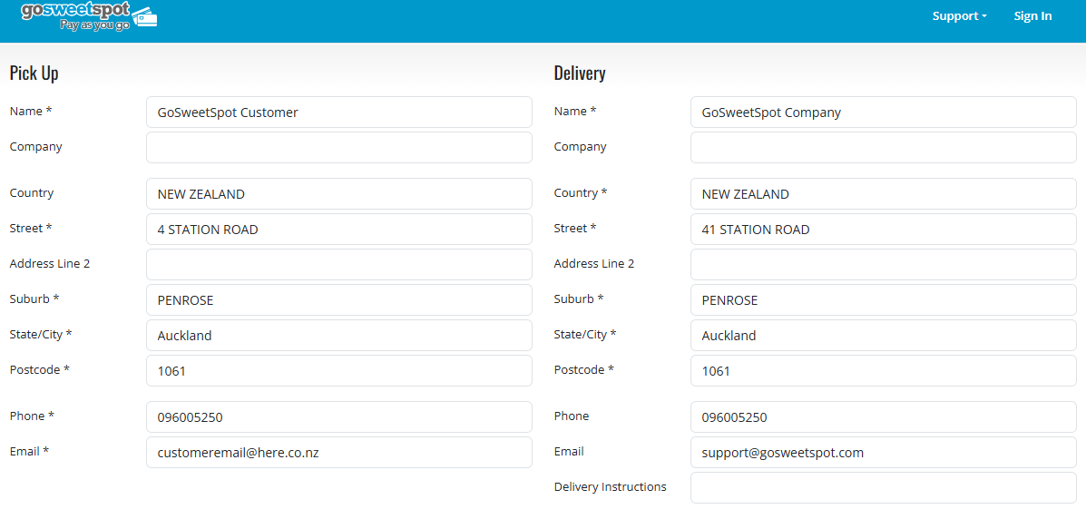Click the Pick Up heading
The width and height of the screenshot is (1086, 509).
(x=34, y=73)
